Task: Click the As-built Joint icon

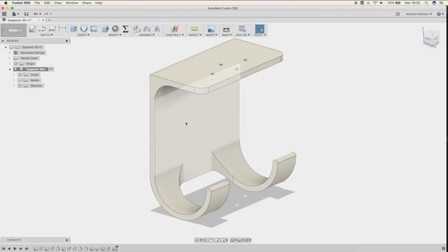Action: coord(157,29)
